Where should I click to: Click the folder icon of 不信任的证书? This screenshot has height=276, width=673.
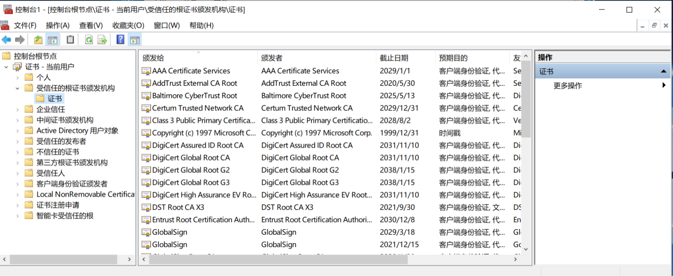coord(29,152)
